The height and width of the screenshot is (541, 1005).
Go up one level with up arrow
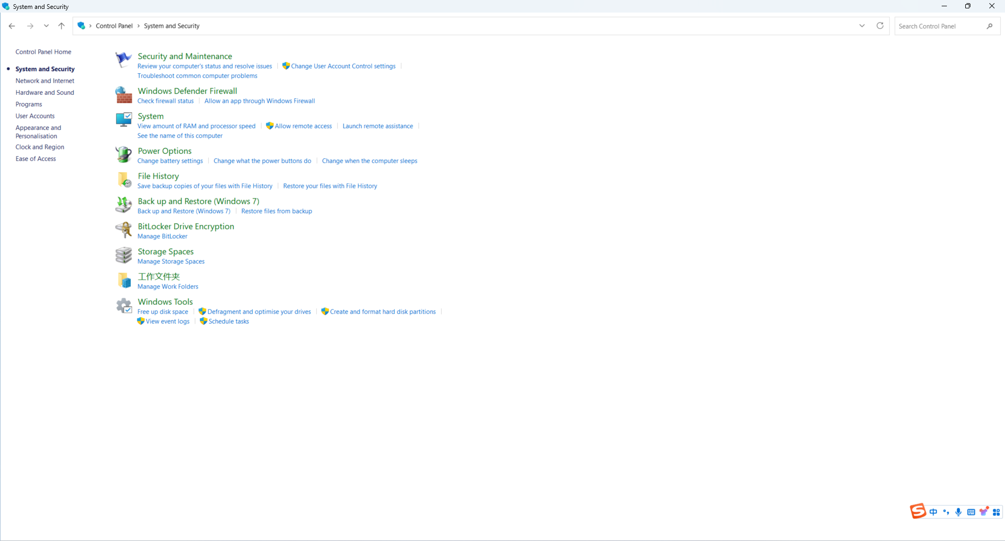[61, 26]
